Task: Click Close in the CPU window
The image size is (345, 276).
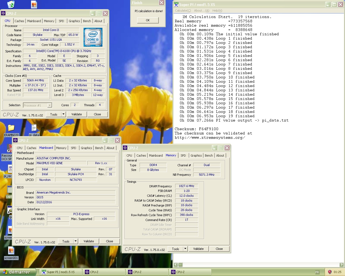Action: click(97, 114)
